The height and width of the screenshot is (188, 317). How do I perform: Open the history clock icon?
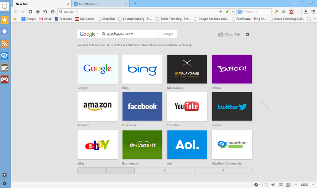point(53,12)
